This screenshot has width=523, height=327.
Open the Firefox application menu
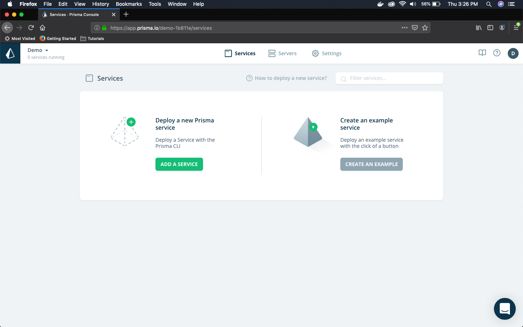28,4
